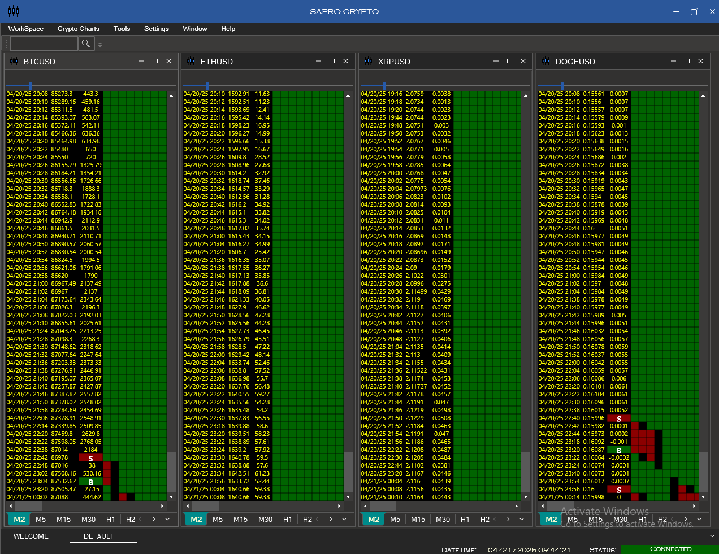This screenshot has height=554, width=719.
Task: Click the BTCUSD candlestick chart icon
Action: (x=14, y=61)
